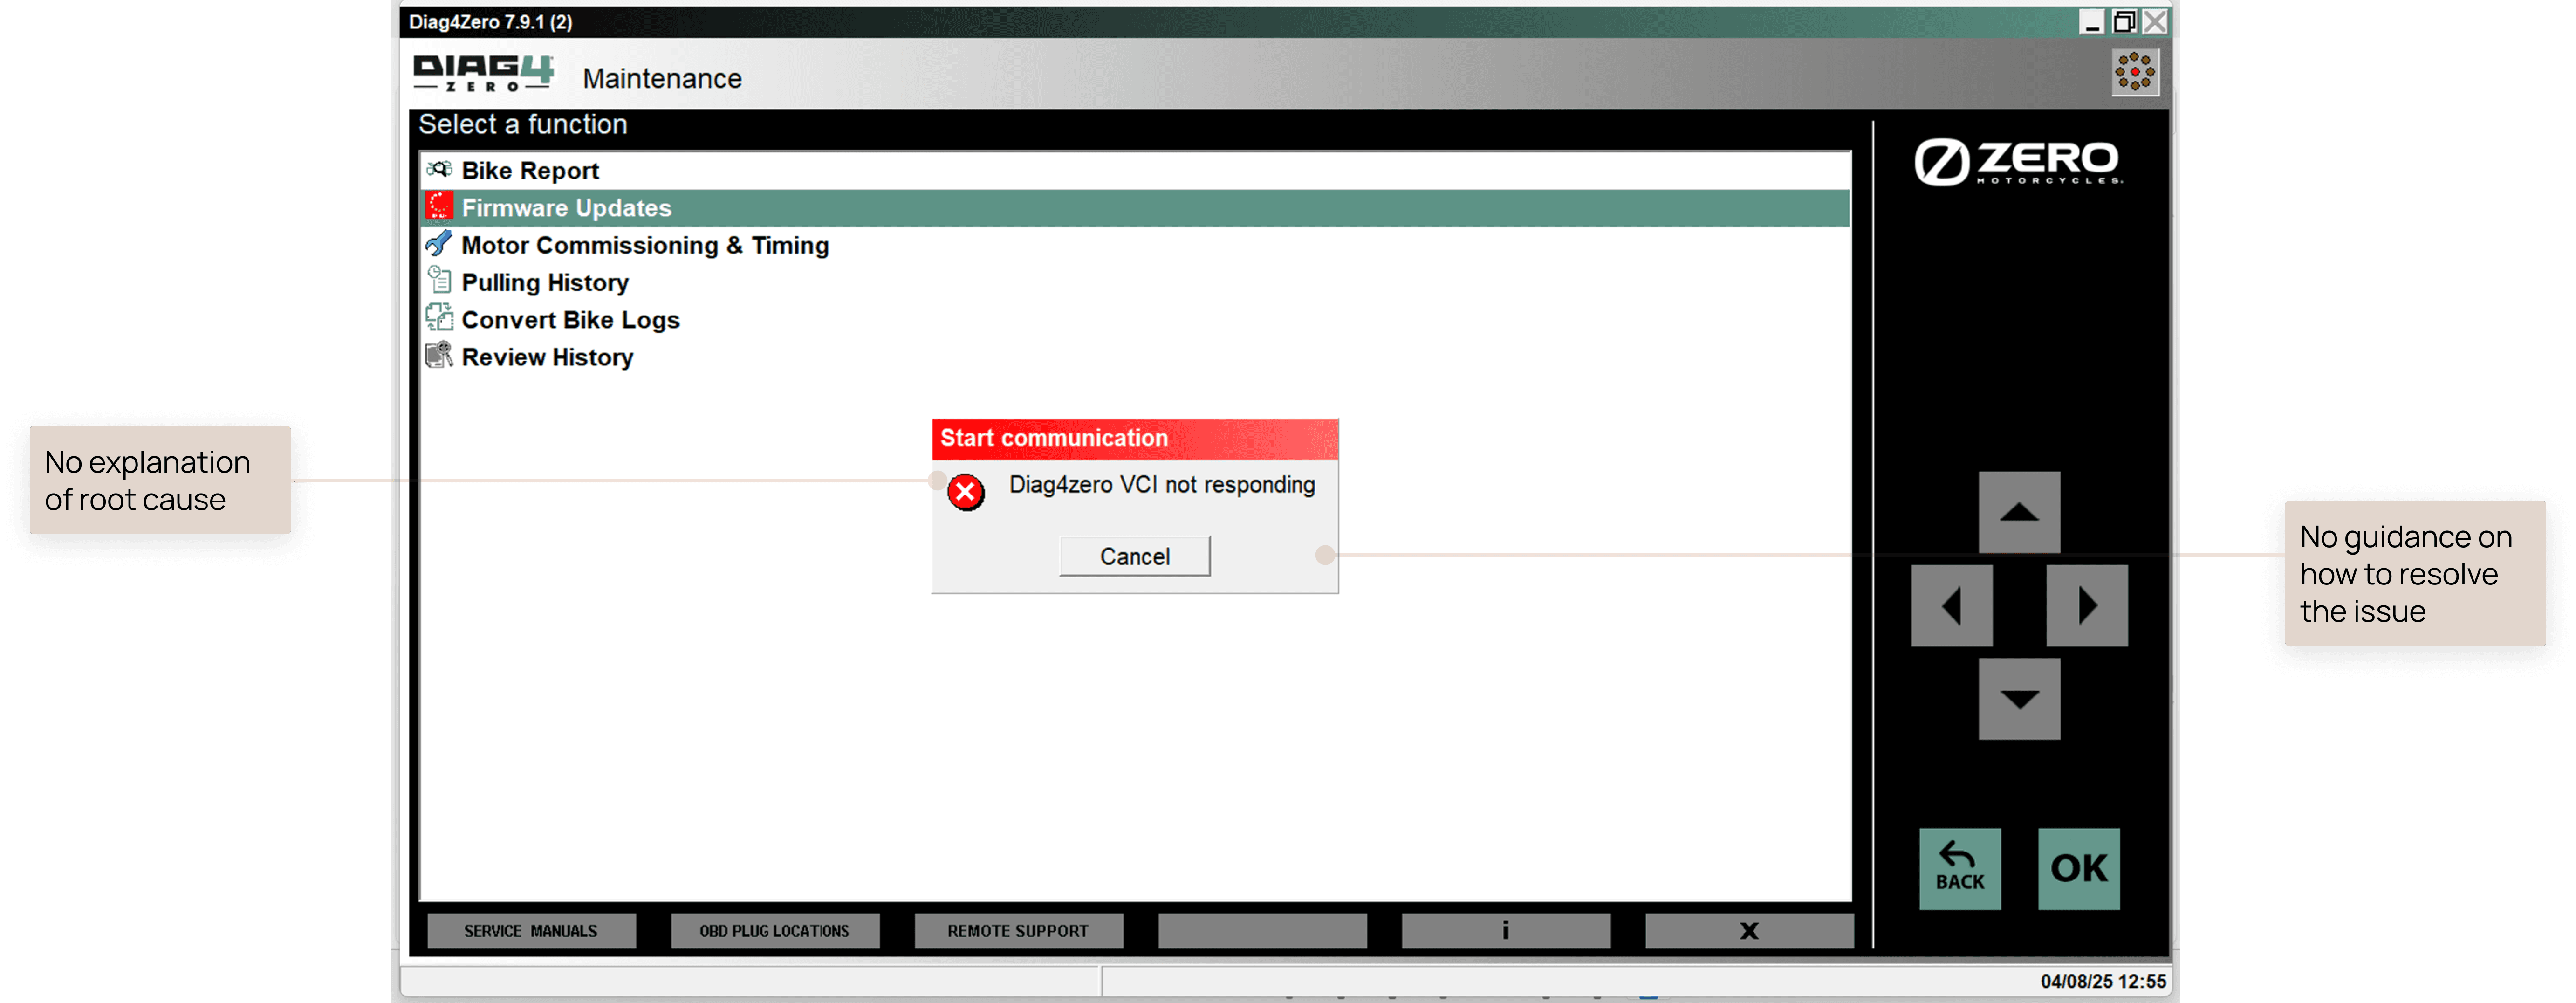Screen dimensions: 2576x1003
Task: Click the Review History icon
Action: coord(439,356)
